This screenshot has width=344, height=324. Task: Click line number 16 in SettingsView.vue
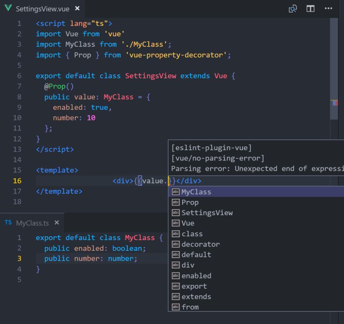point(17,181)
